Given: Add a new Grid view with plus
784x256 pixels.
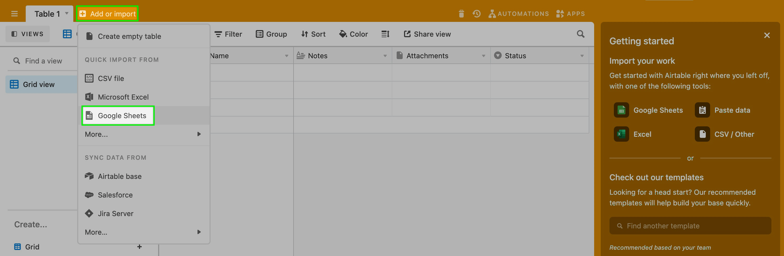Looking at the screenshot, I should (x=139, y=247).
